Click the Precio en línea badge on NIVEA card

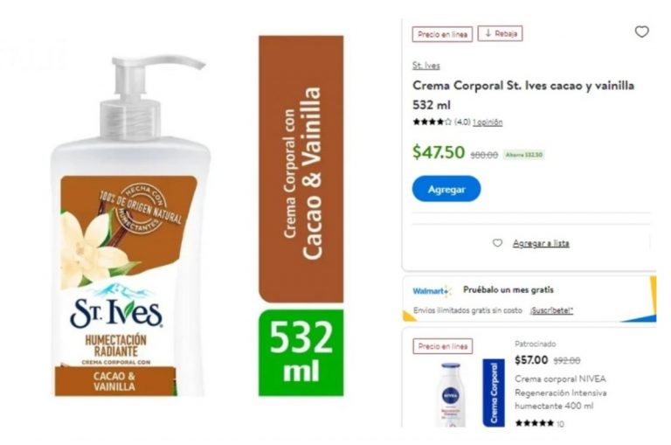443,346
